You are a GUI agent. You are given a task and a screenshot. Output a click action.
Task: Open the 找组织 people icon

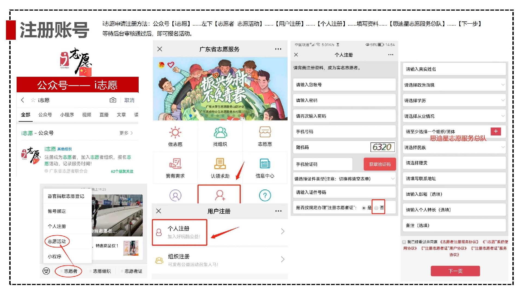[220, 133]
